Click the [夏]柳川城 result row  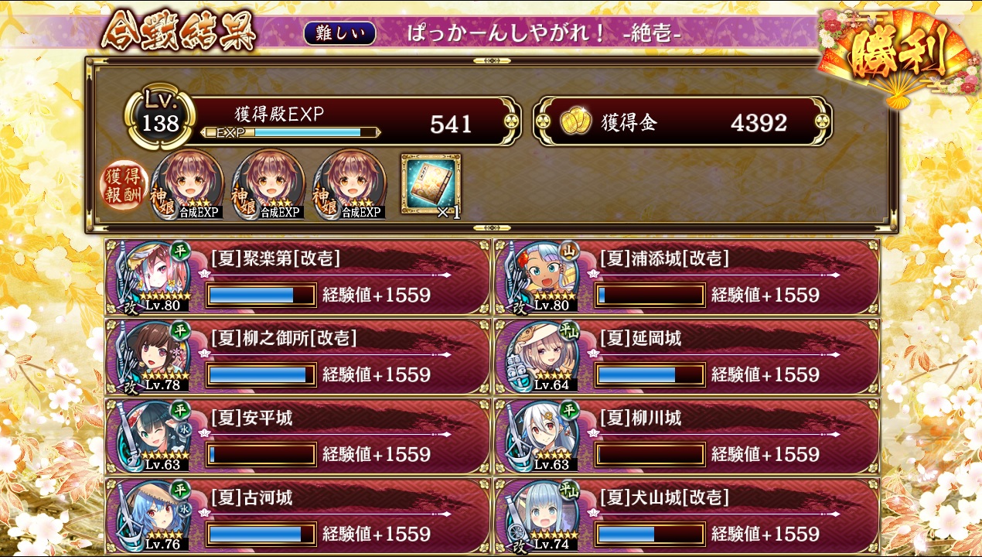pyautogui.click(x=687, y=436)
